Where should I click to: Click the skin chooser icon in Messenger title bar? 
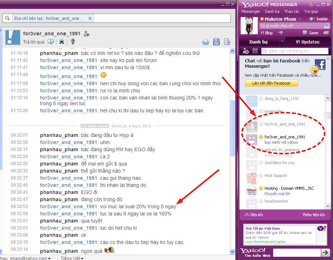[x=311, y=5]
